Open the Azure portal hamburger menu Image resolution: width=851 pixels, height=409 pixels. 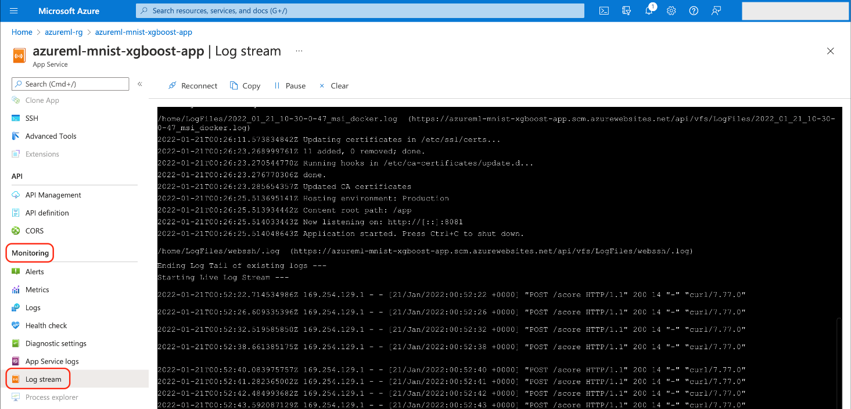pyautogui.click(x=14, y=11)
